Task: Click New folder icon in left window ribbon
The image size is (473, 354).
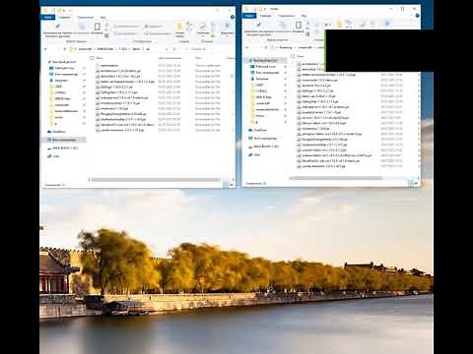Action: tap(179, 29)
